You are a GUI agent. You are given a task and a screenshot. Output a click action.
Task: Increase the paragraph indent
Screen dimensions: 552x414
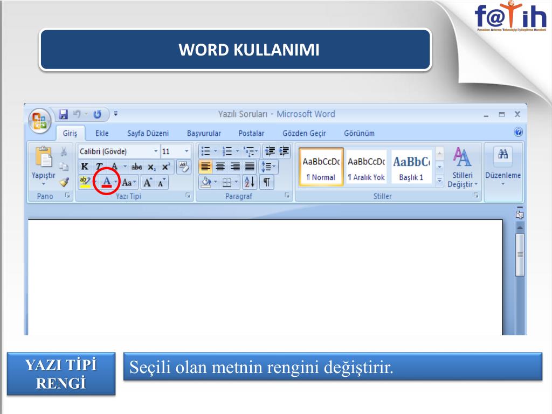click(x=284, y=151)
